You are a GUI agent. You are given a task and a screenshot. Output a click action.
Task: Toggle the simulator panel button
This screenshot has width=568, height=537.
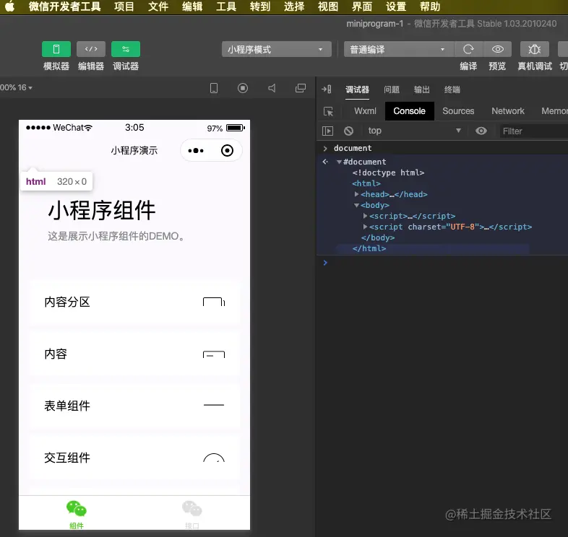56,49
